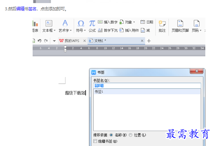213x146 pixels.
Task: Open the 符号 Omega symbol tool
Action: [81, 26]
